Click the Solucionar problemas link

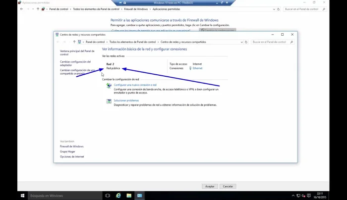coord(126,100)
